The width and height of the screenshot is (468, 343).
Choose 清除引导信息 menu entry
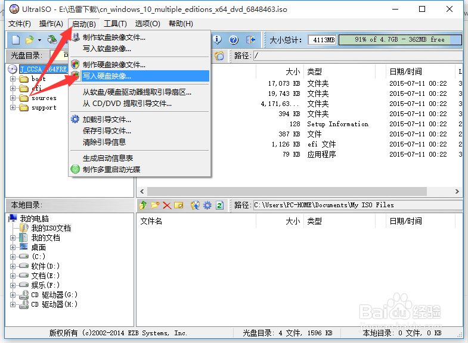coord(140,142)
